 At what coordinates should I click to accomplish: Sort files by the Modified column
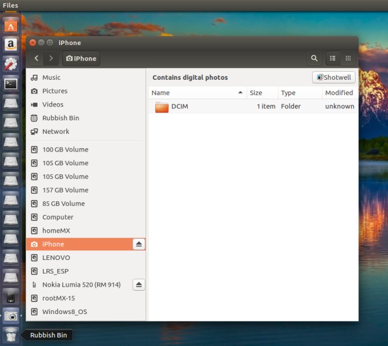339,93
